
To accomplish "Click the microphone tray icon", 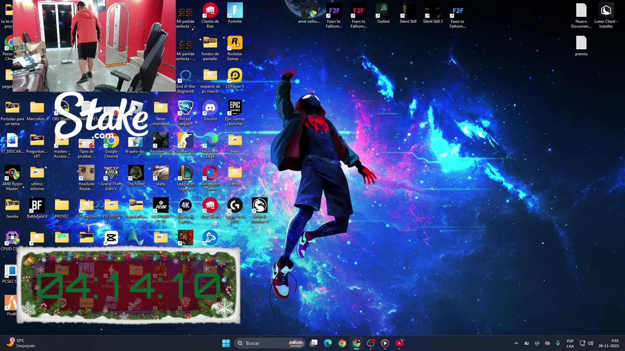I will (x=558, y=343).
